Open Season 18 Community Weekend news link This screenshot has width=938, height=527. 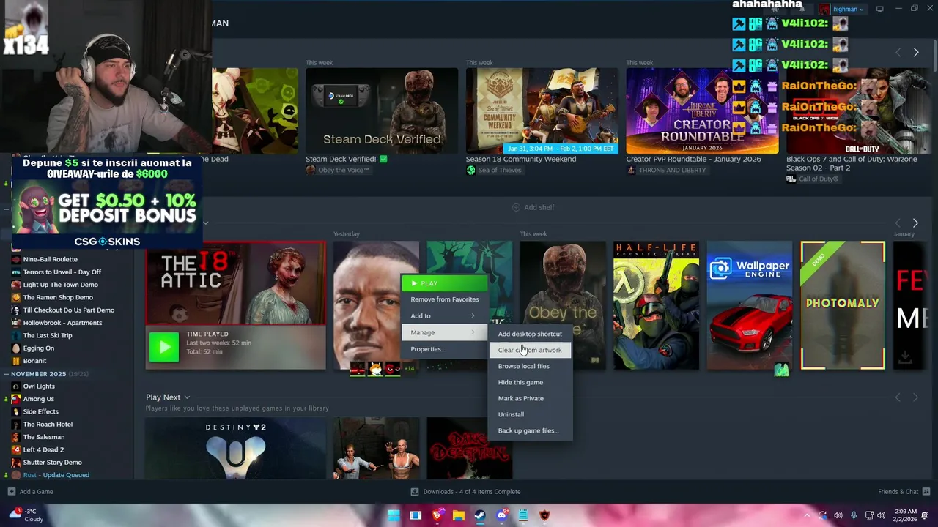coord(521,159)
